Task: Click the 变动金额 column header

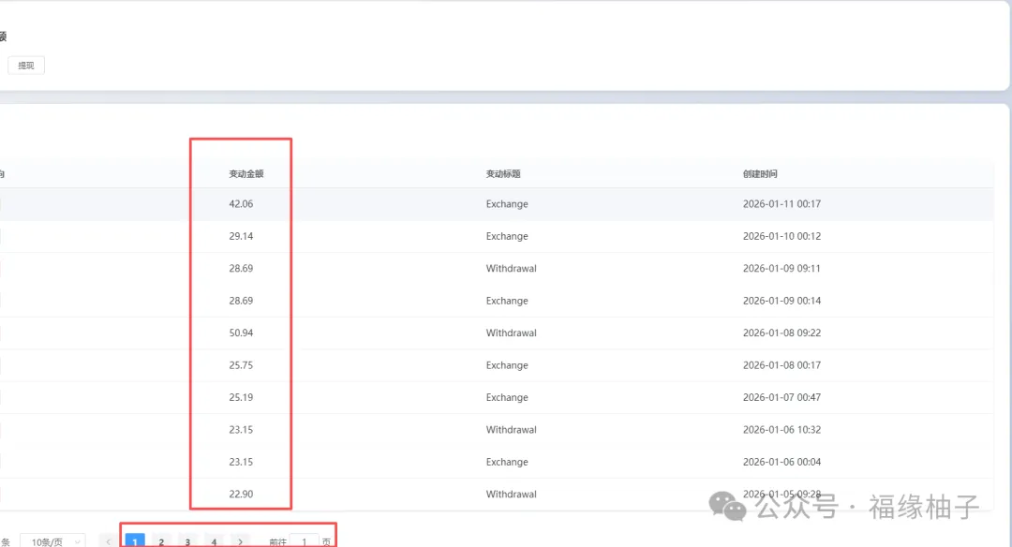Action: coord(246,174)
